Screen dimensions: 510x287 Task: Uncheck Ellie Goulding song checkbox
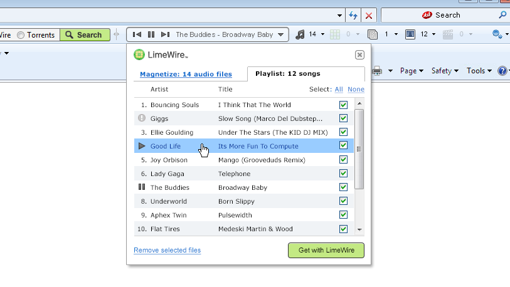(x=343, y=132)
